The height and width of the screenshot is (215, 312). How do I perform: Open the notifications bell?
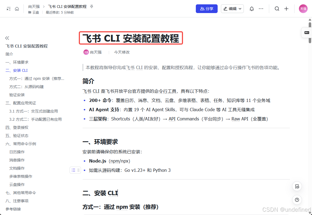coord(252,9)
